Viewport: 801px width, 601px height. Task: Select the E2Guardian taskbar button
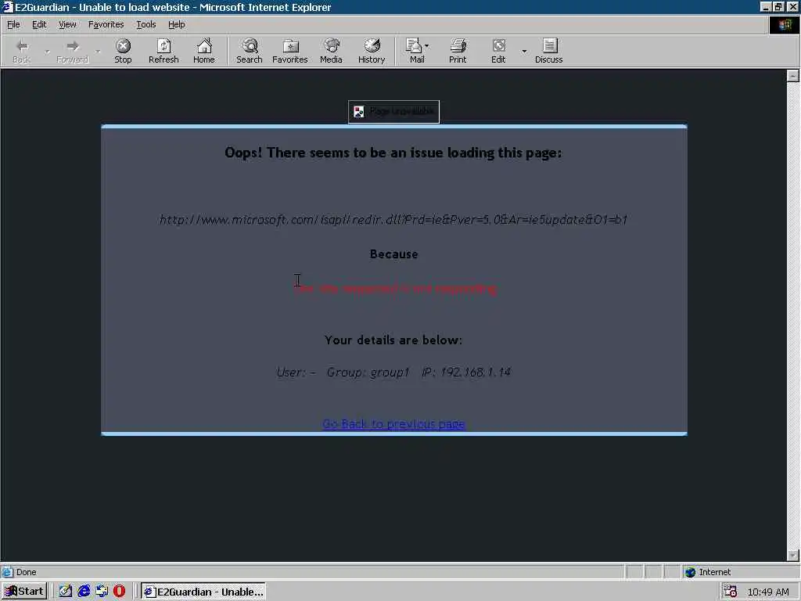tap(203, 592)
